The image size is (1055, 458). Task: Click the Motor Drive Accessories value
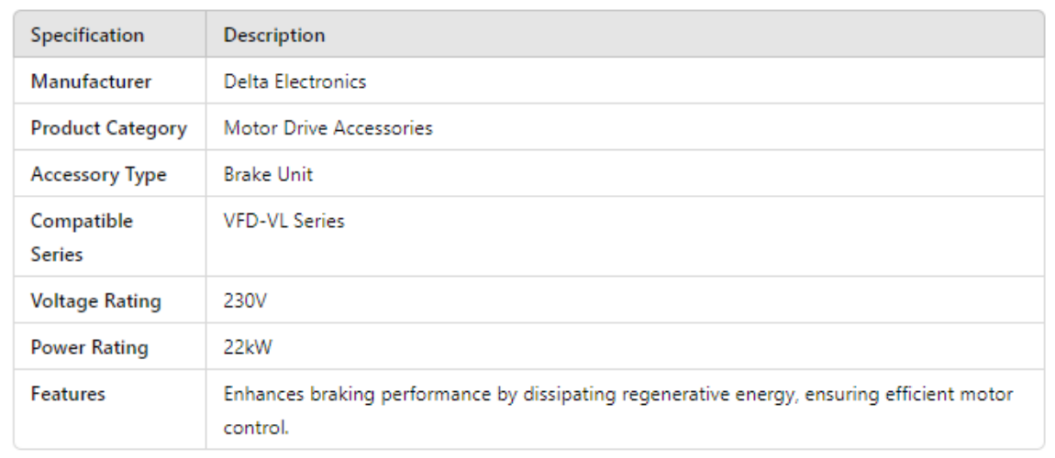click(x=328, y=128)
